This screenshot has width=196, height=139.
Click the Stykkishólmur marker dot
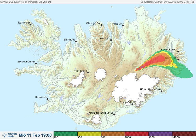(x=36, y=63)
